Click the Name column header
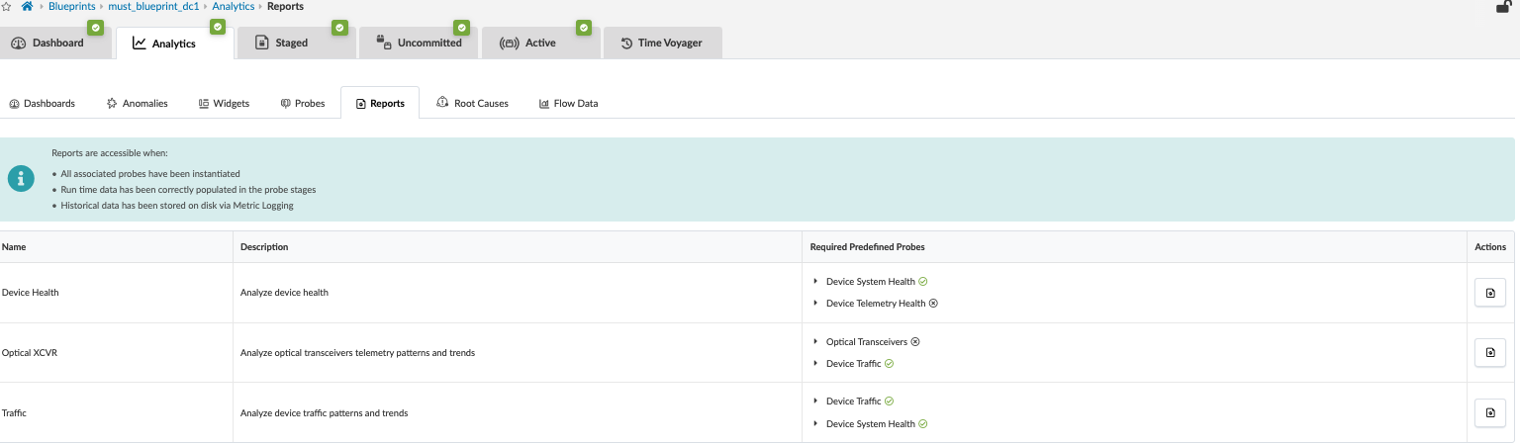The height and width of the screenshot is (446, 1520). click(14, 247)
